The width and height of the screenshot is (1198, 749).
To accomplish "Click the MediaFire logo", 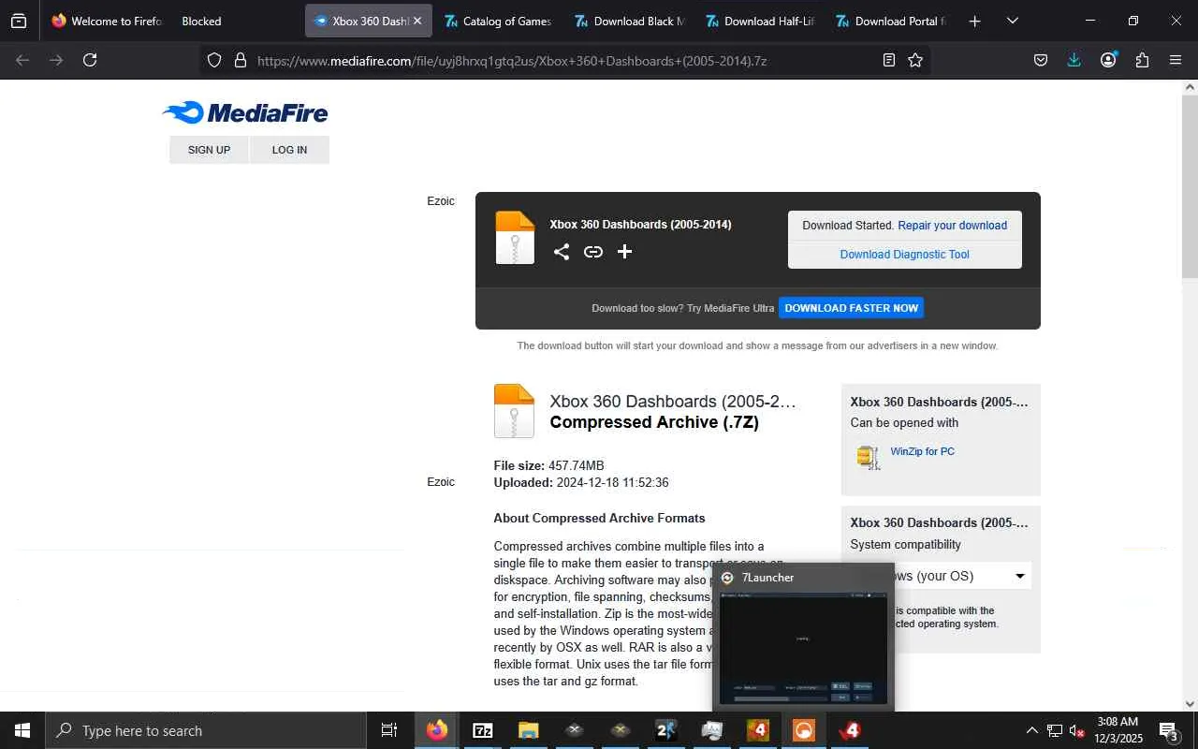I will coord(245,113).
